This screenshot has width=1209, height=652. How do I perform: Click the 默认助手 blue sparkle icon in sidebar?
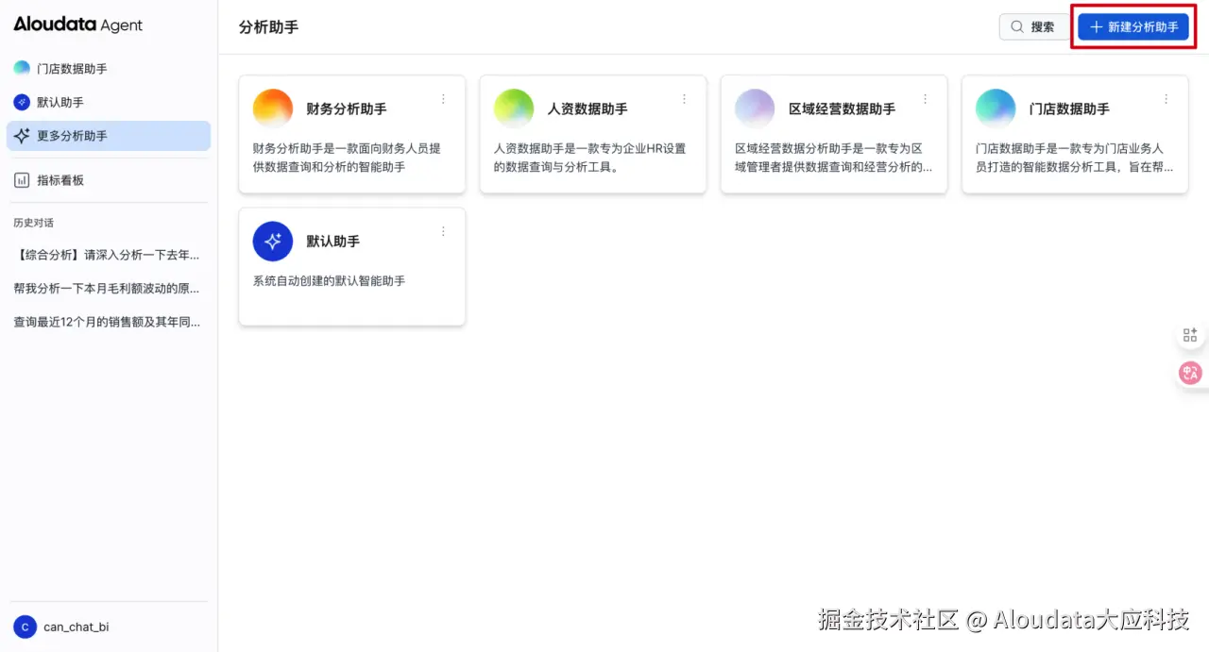pyautogui.click(x=21, y=101)
